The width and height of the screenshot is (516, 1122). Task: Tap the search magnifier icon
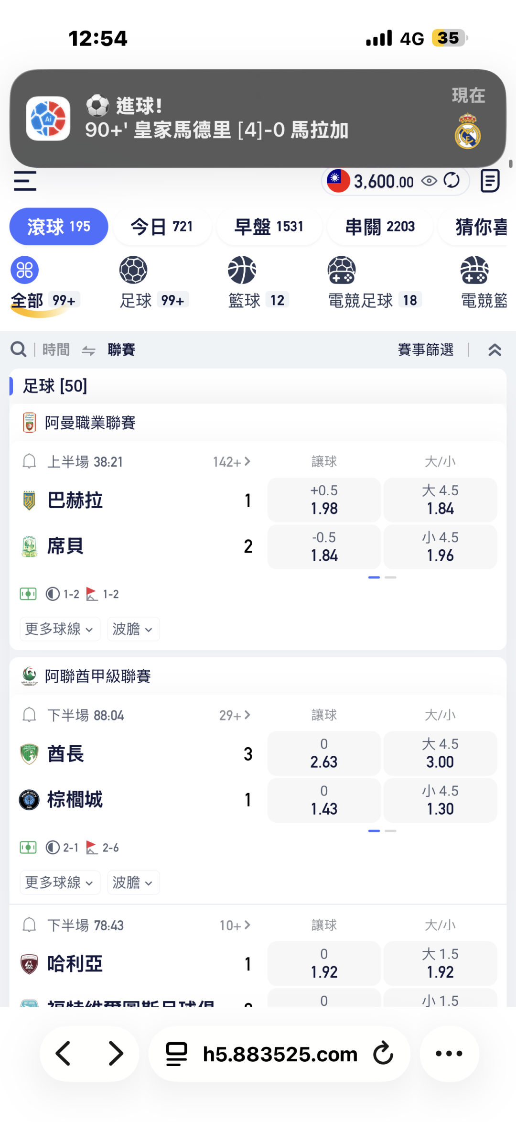19,349
